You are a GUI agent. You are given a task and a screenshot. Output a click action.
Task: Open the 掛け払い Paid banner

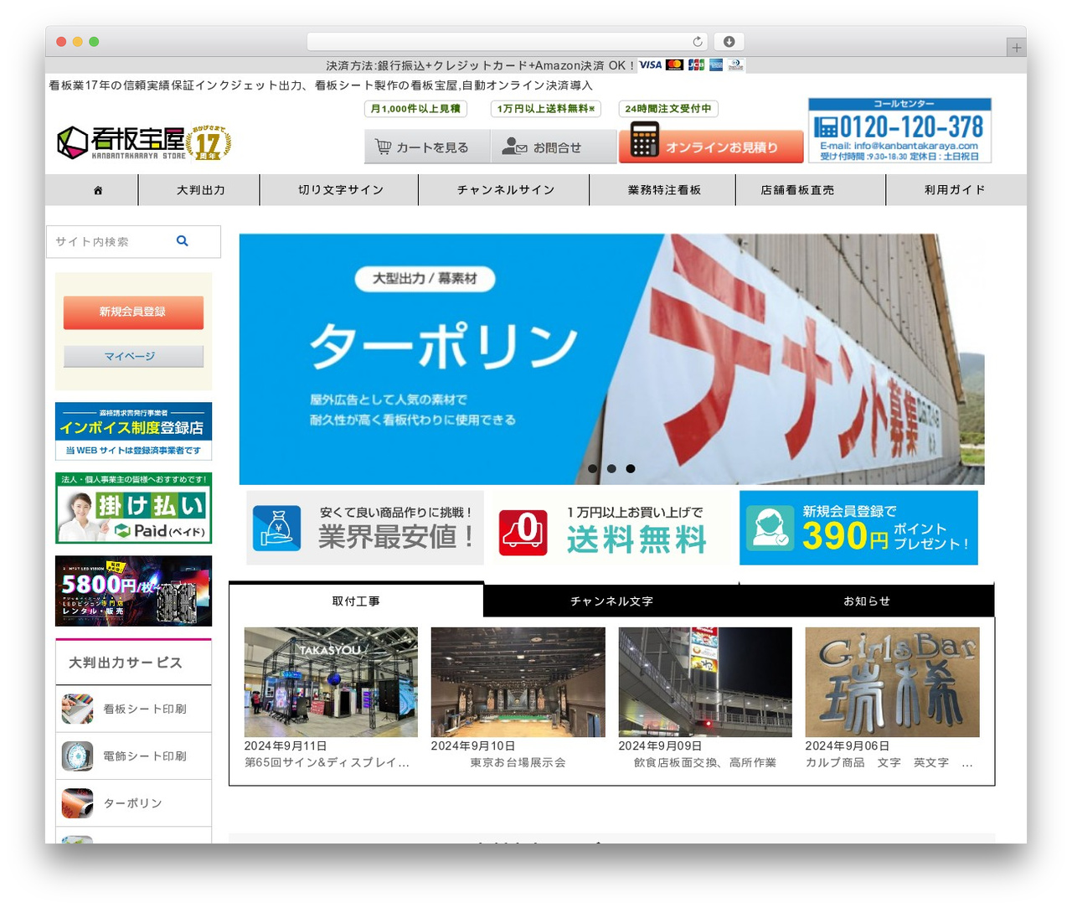[x=133, y=508]
